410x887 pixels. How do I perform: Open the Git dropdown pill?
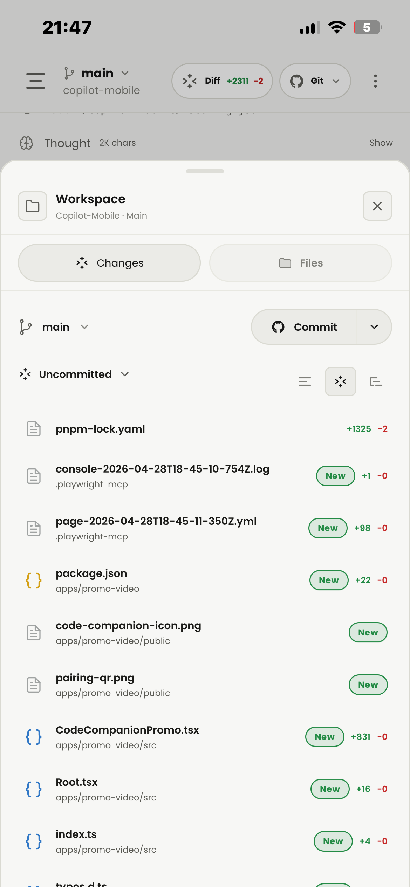coord(315,81)
